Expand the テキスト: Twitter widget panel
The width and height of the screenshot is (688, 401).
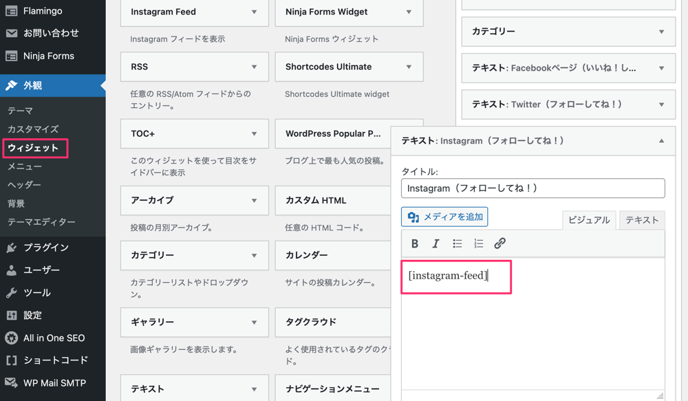[x=568, y=105]
